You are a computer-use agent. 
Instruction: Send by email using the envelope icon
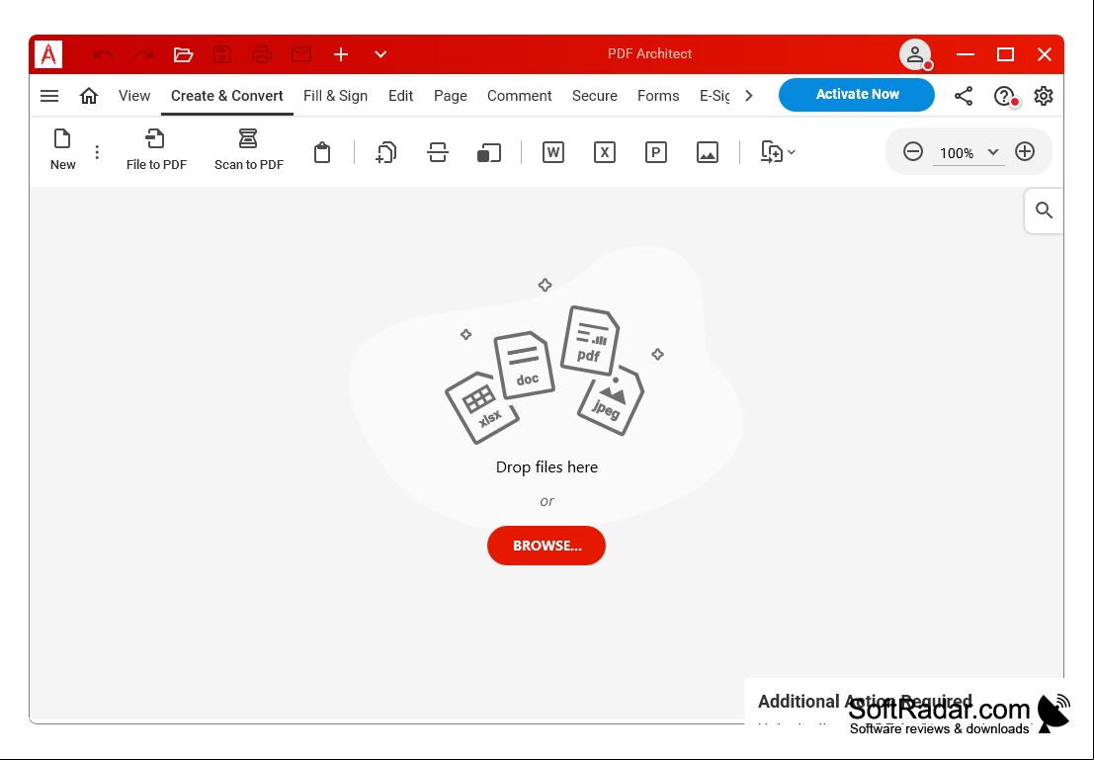click(x=301, y=54)
